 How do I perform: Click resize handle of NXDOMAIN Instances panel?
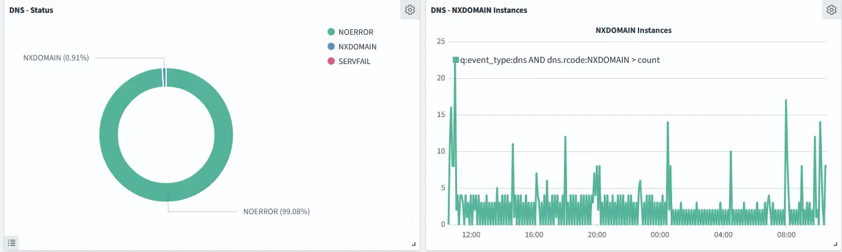pos(834,244)
